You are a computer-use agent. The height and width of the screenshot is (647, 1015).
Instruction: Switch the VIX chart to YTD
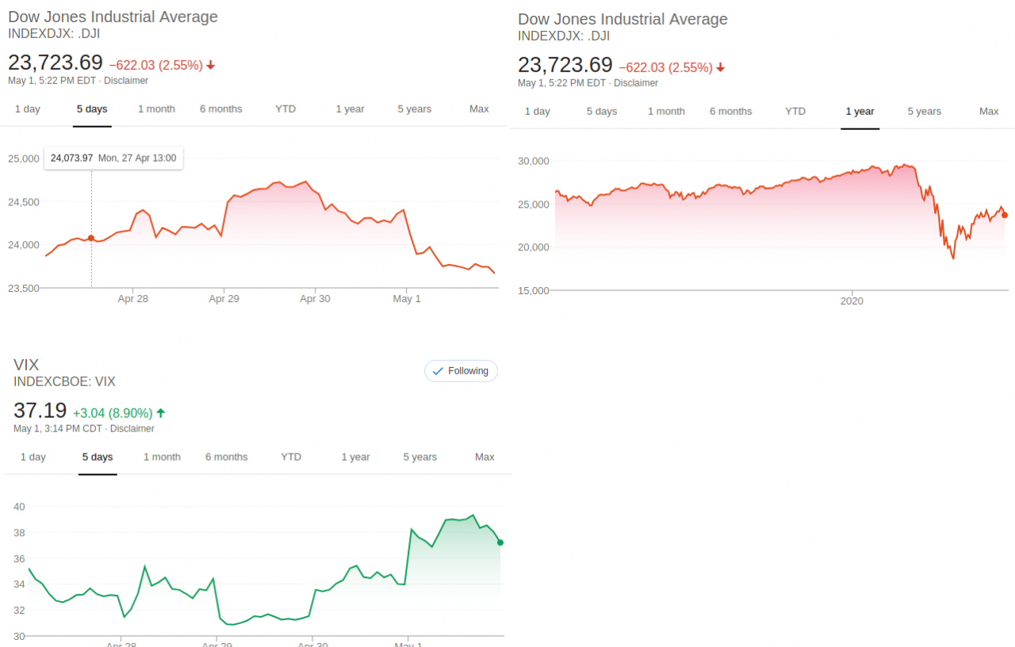291,457
